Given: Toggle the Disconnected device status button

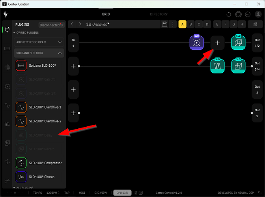Looking at the screenshot, I should pyautogui.click(x=52, y=25).
